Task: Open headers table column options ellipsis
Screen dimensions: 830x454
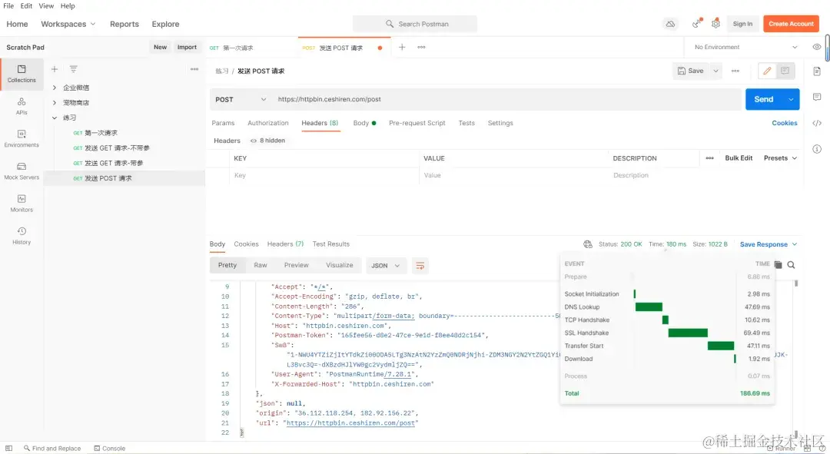Action: click(x=709, y=158)
